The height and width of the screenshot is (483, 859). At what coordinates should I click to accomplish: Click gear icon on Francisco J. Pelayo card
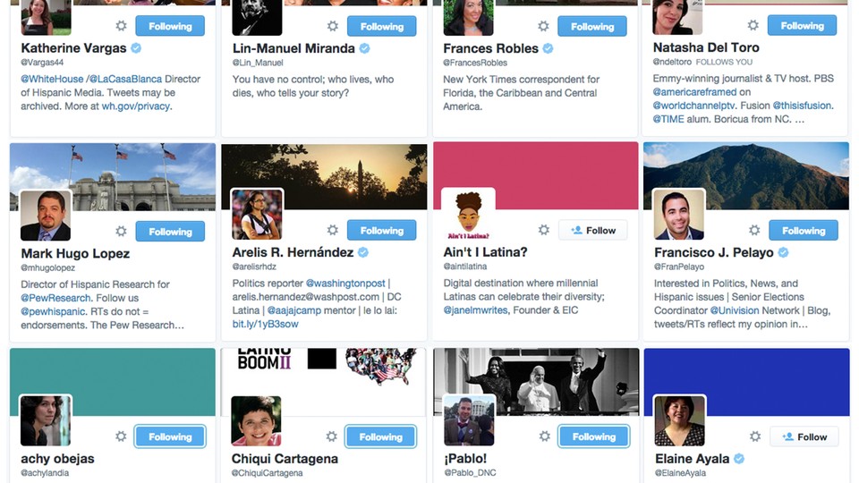754,230
